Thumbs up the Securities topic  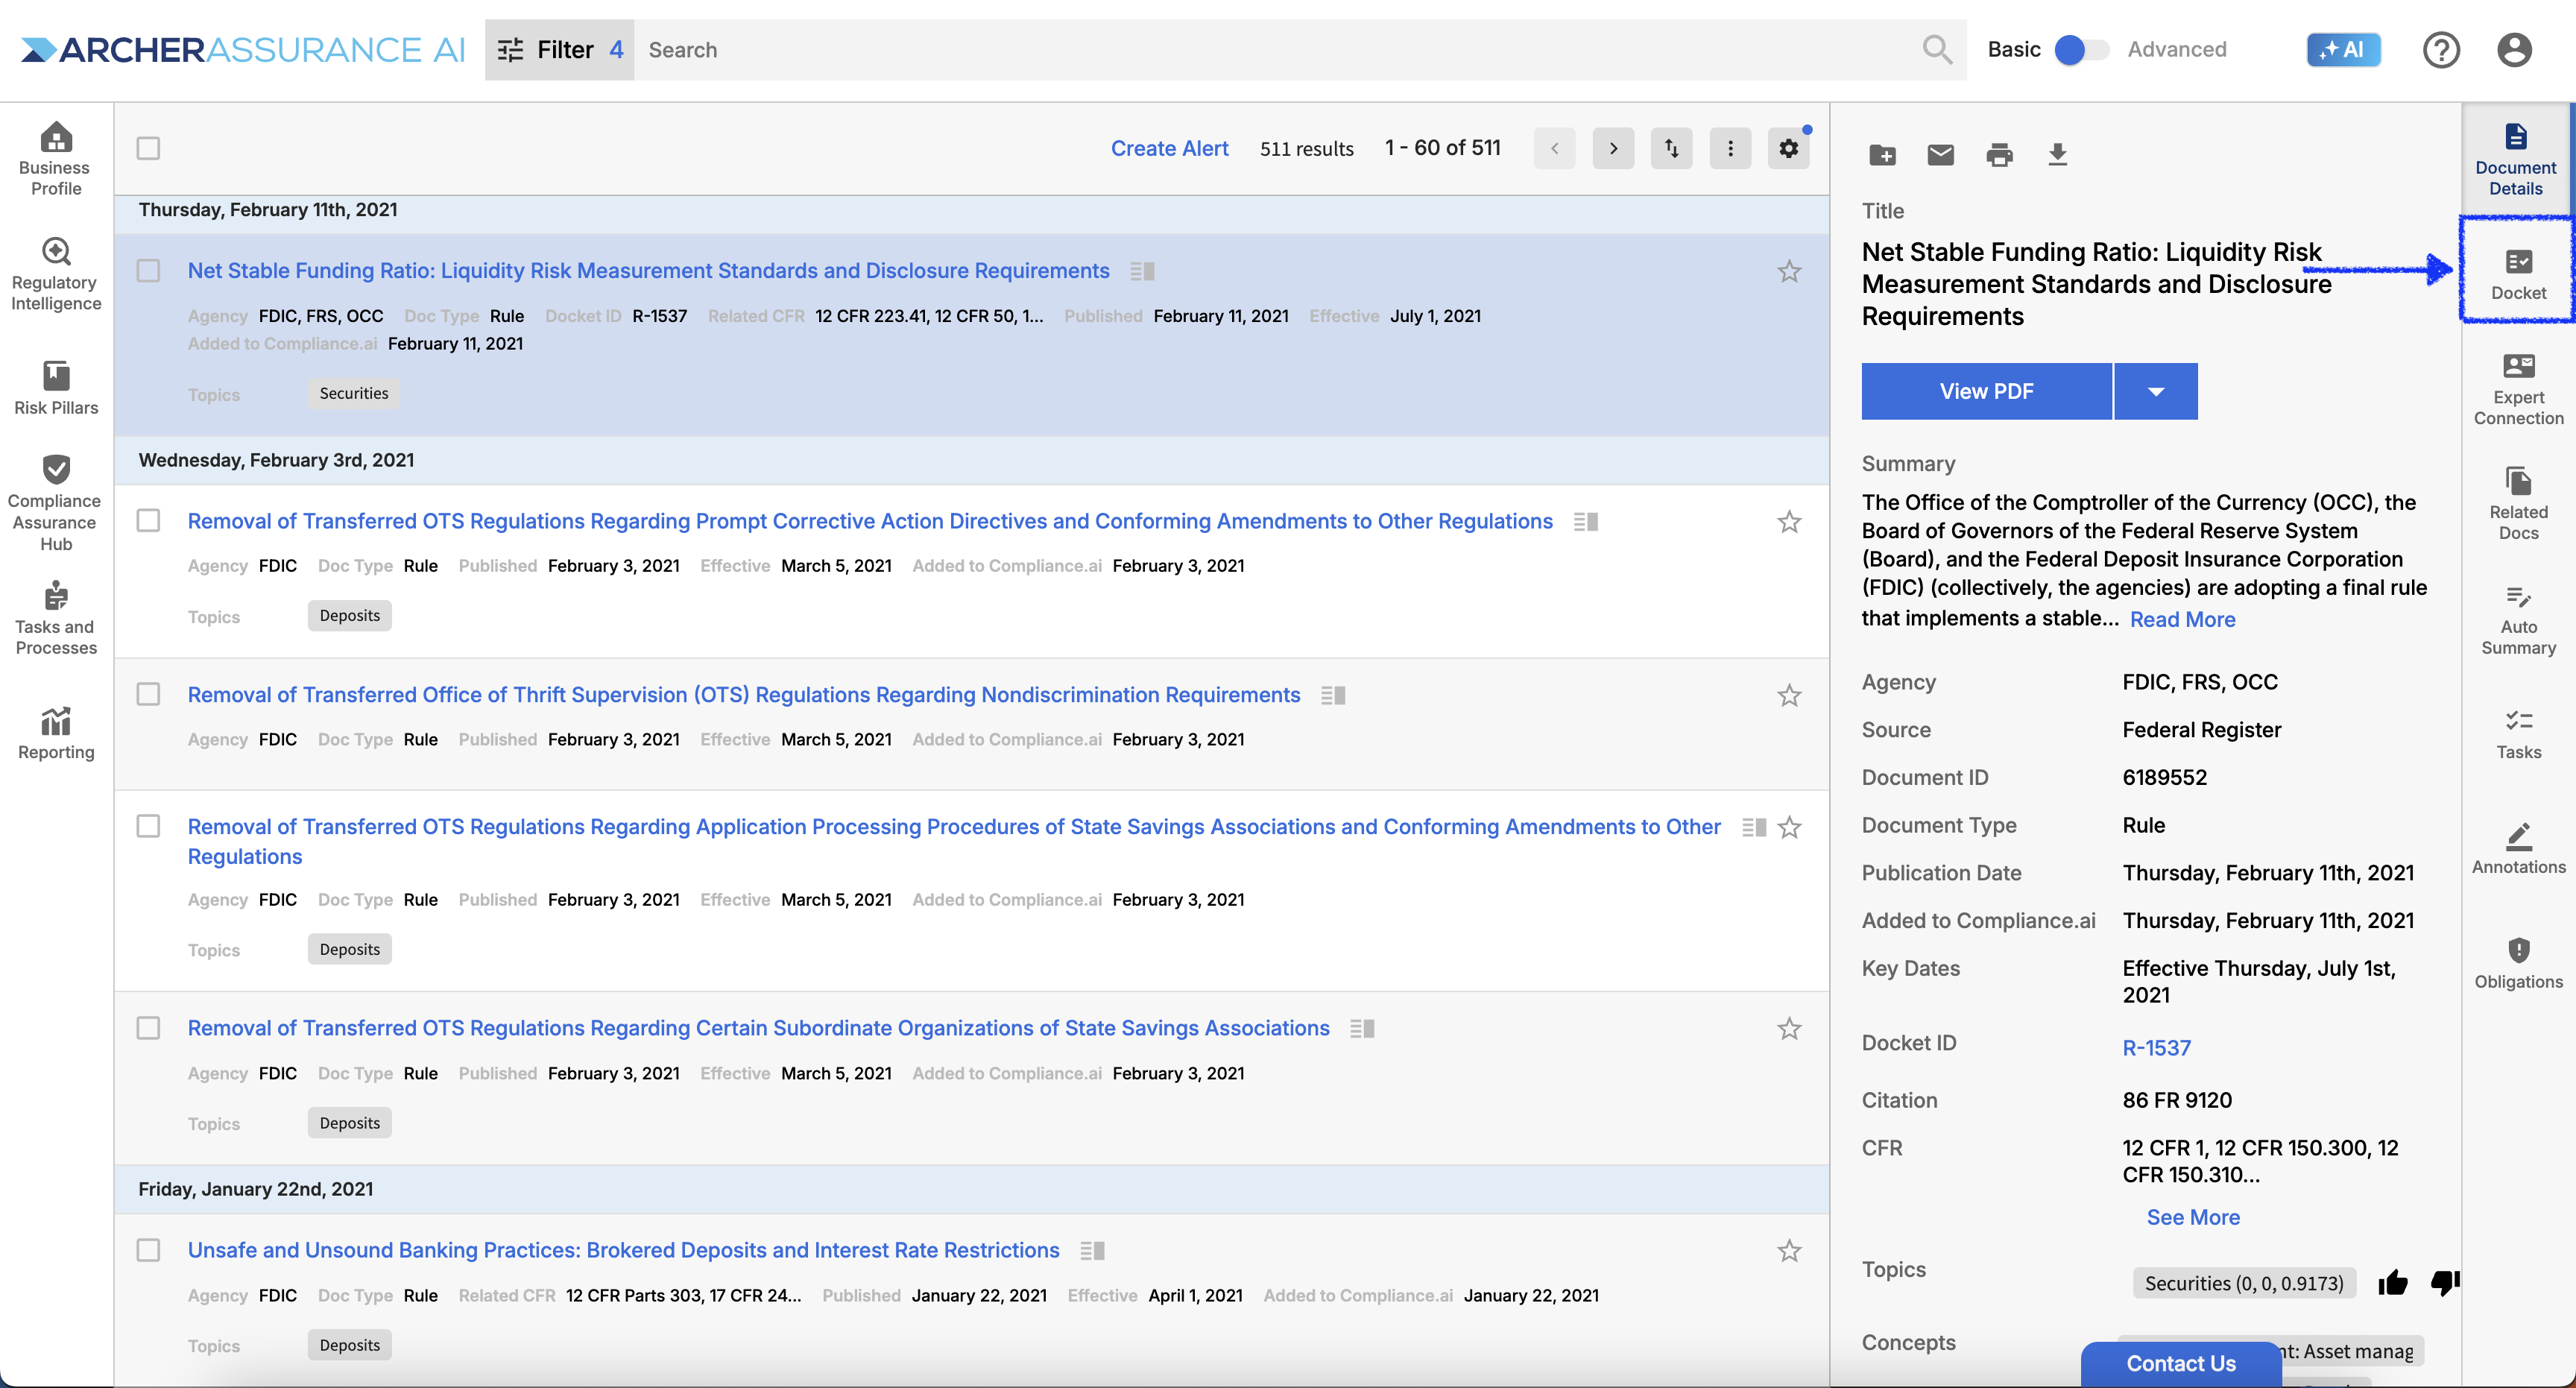2393,1282
